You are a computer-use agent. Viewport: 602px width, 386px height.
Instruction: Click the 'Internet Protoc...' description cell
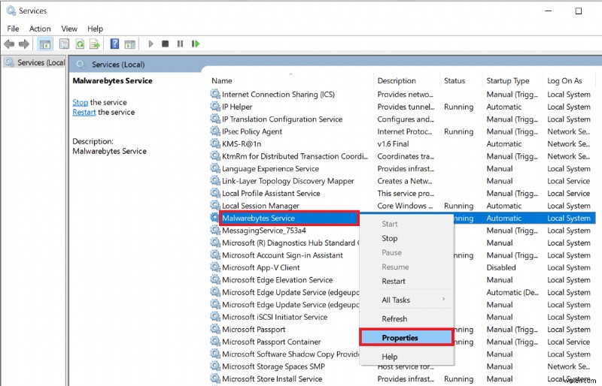click(x=405, y=131)
